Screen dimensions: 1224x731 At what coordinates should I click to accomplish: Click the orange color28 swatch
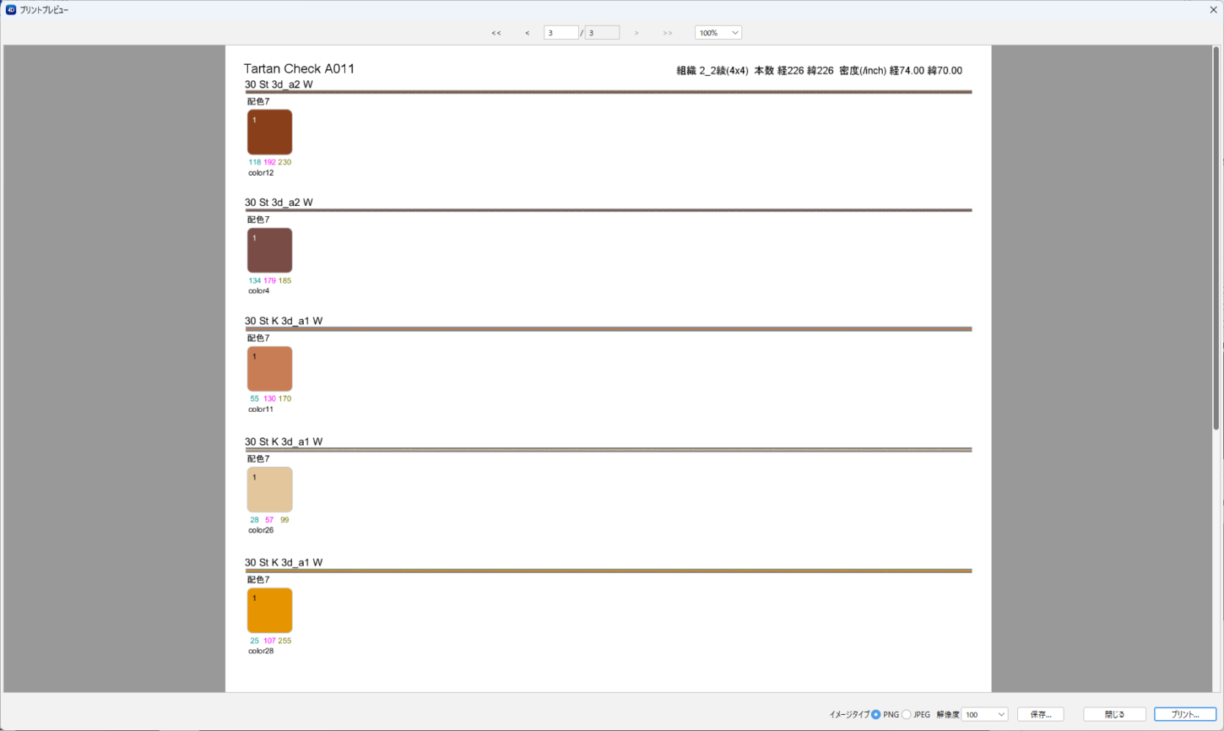click(x=270, y=610)
